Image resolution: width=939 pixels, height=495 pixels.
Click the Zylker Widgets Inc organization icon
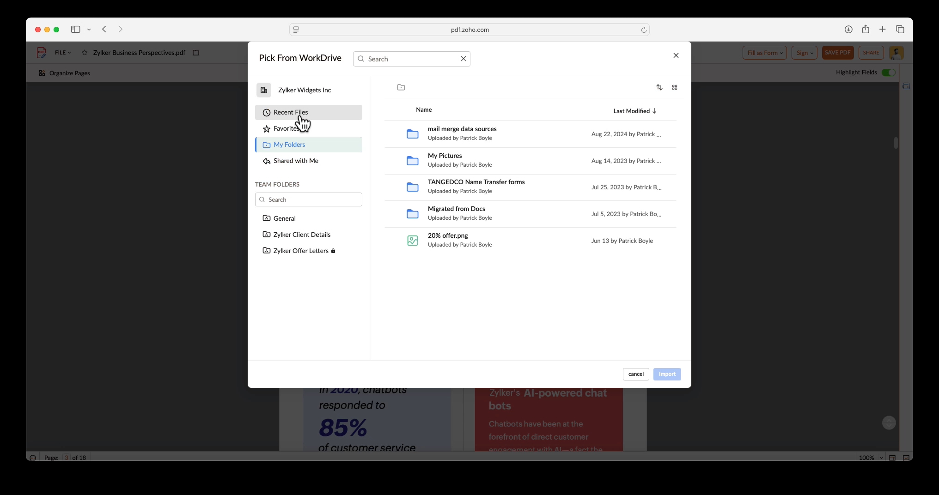click(x=264, y=90)
